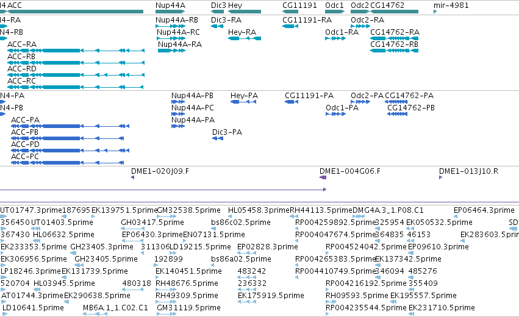Screen dimensions: 519x317
Task: Click the Odc1-PA protein label
Action: (x=342, y=108)
